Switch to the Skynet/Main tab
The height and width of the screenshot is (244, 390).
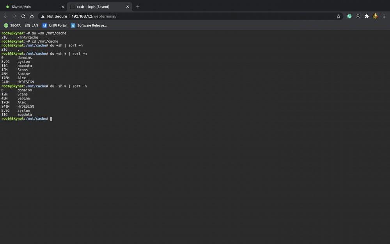(x=21, y=7)
